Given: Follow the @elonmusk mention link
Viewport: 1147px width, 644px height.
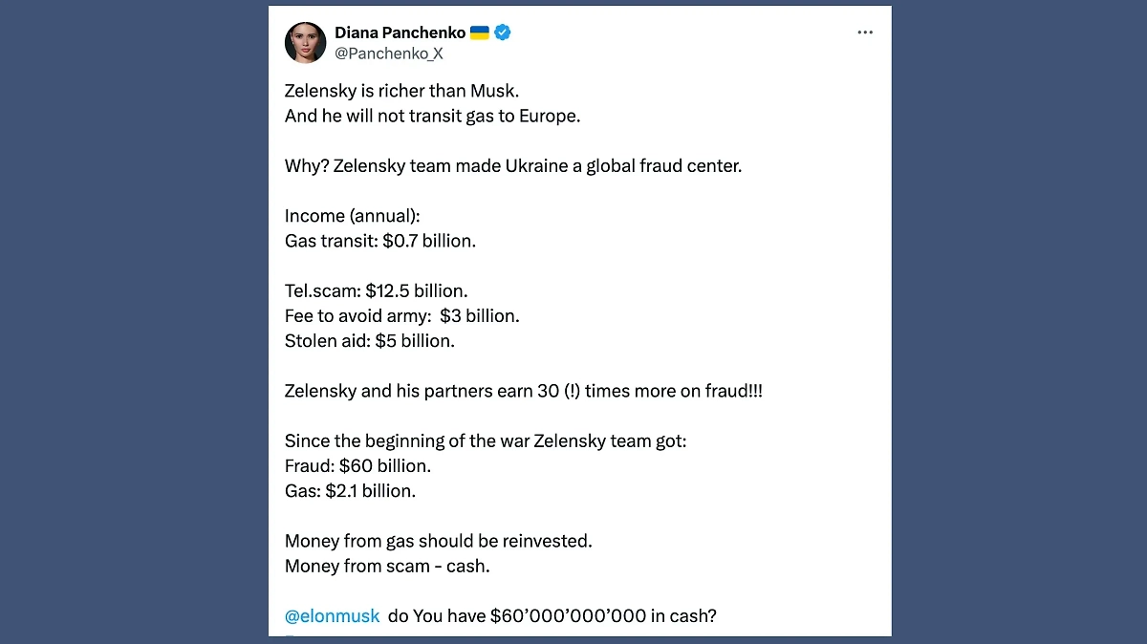Looking at the screenshot, I should click(332, 616).
